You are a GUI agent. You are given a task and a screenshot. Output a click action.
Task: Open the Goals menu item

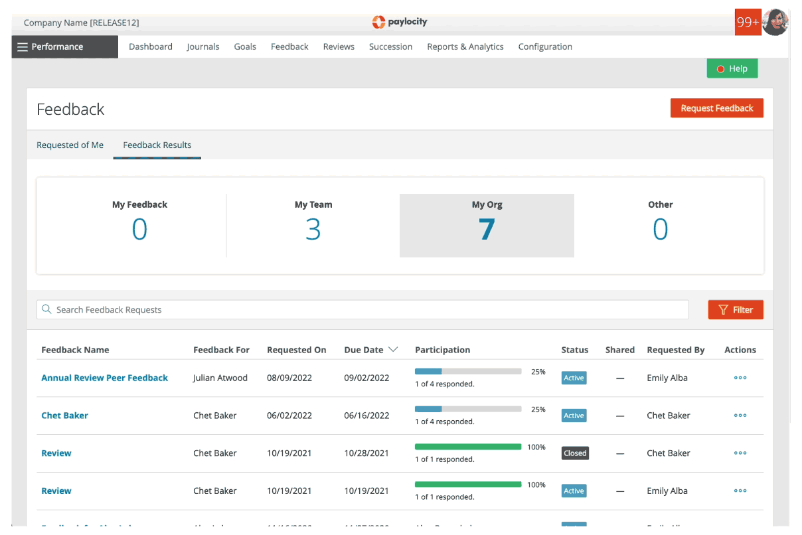pos(245,47)
